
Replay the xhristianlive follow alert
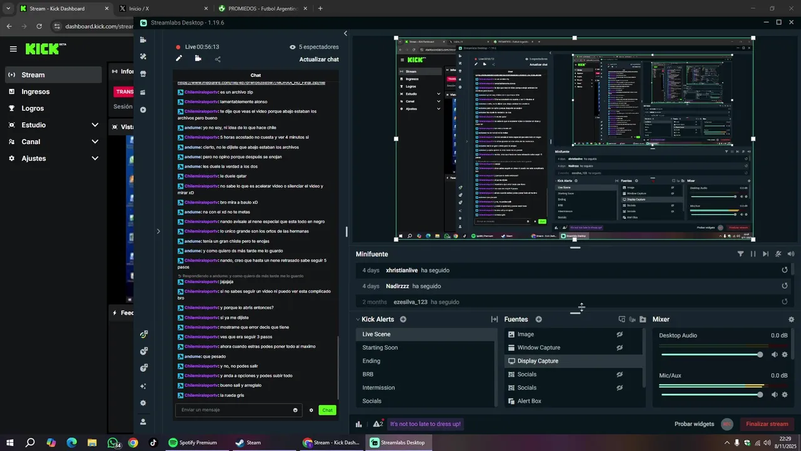coord(785,270)
